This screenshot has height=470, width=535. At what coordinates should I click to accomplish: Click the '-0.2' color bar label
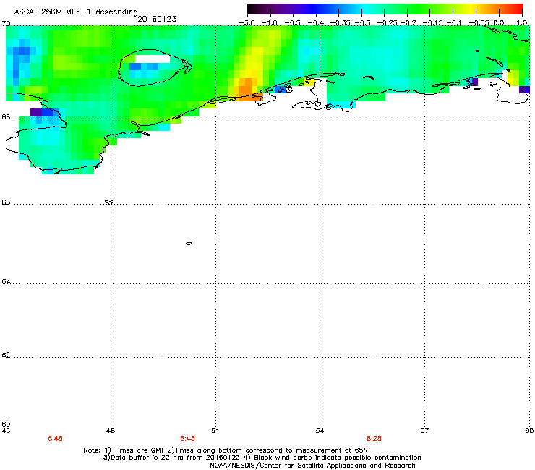click(x=408, y=23)
